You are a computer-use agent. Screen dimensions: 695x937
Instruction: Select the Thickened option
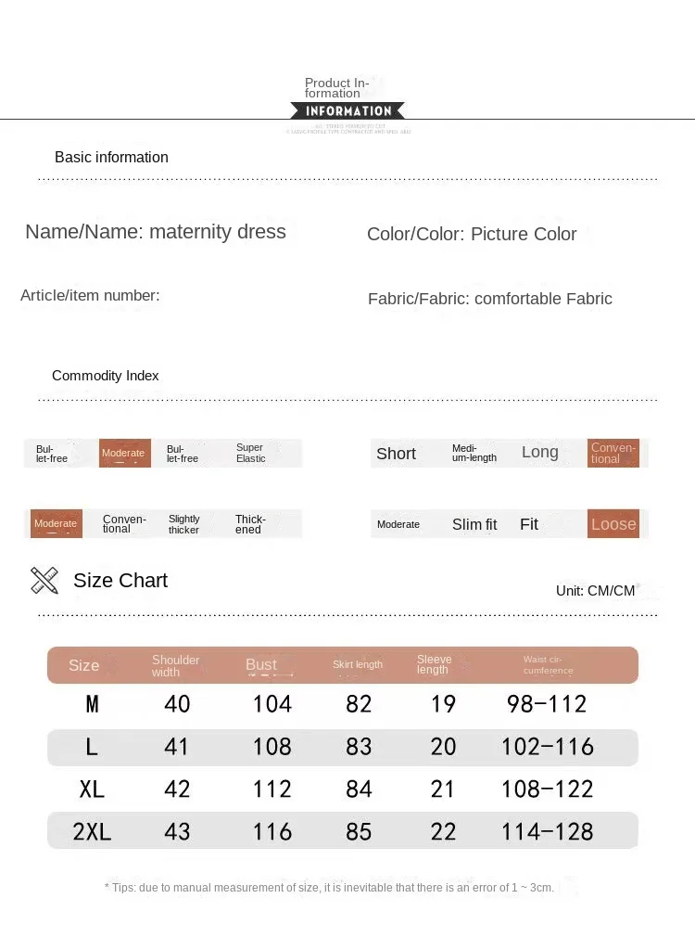250,524
